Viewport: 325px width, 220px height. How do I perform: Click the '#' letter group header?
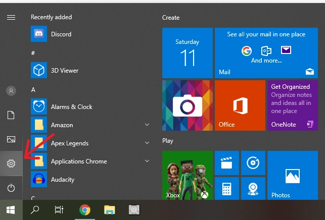[33, 53]
